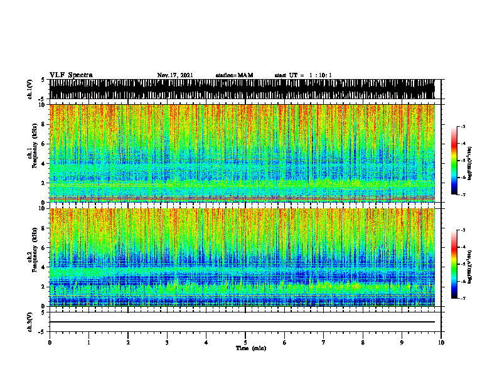This screenshot has height=384, width=497.
Task: Click the time-axis tick label "1"
Action: point(88,343)
